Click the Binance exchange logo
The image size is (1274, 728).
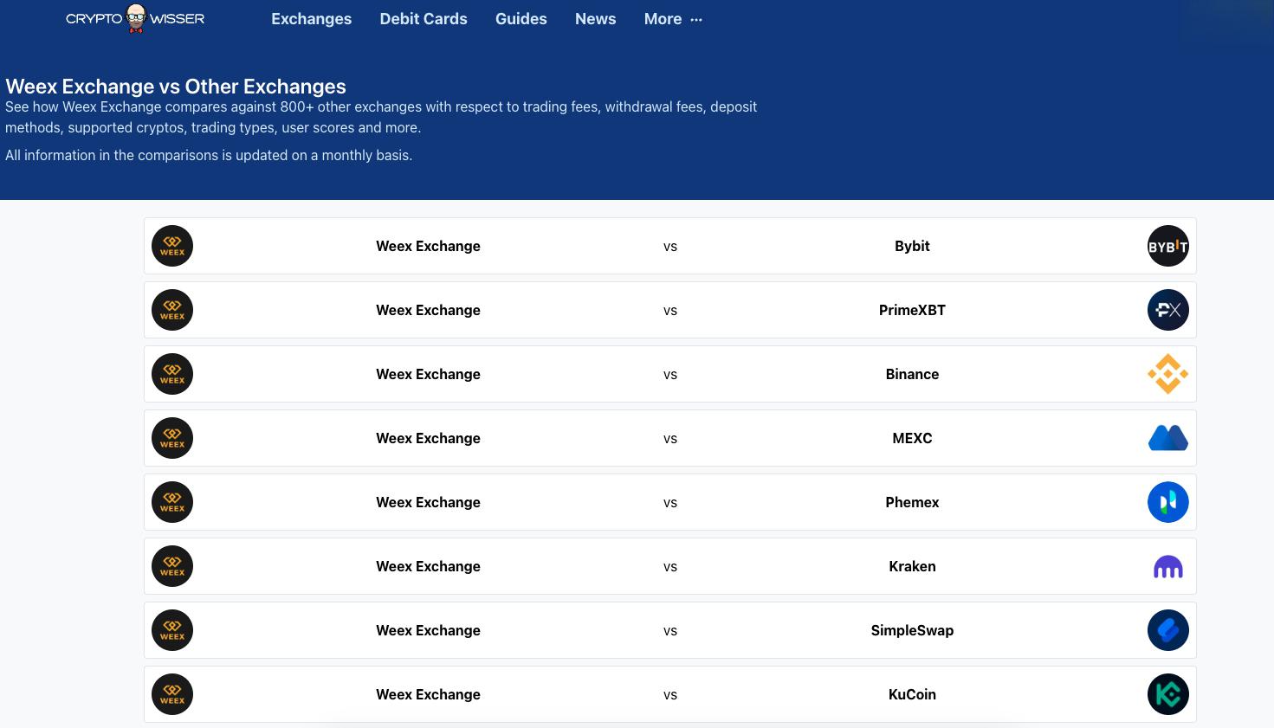[1167, 374]
